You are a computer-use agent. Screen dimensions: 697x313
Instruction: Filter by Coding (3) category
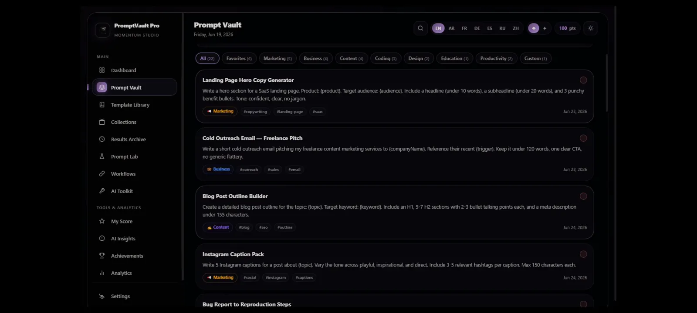click(386, 58)
